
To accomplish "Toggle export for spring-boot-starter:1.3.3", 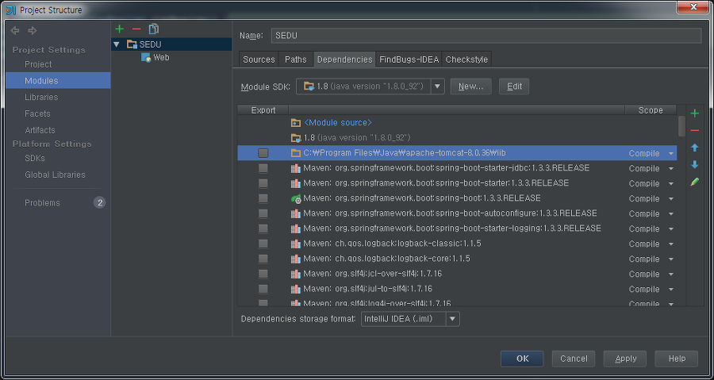I will [x=263, y=183].
